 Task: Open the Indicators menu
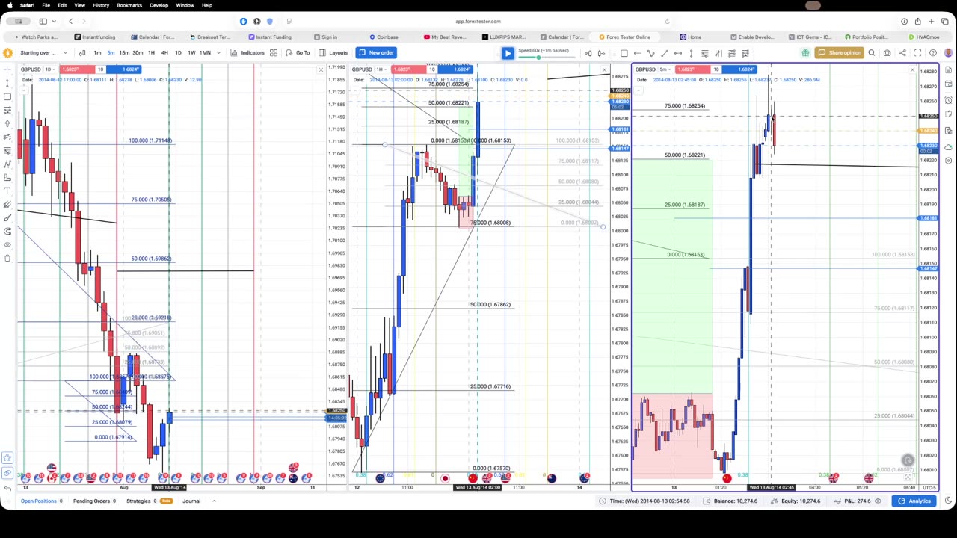[x=247, y=52]
